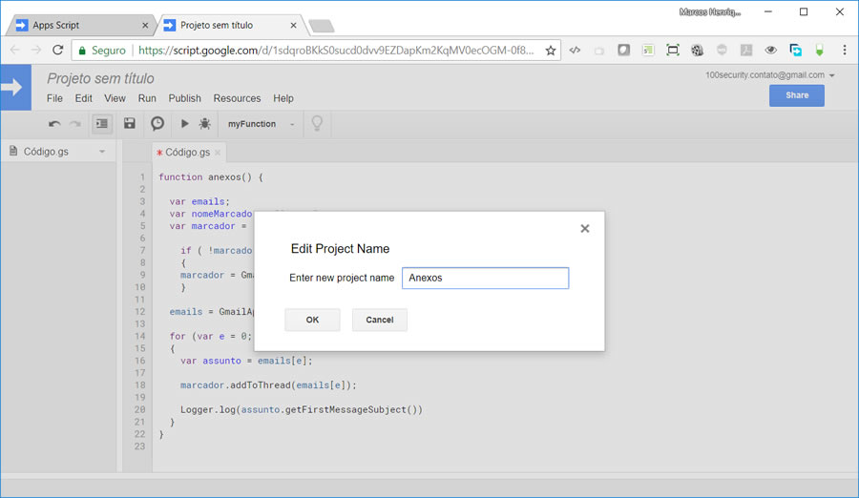Open the account email dropdown
Viewport: 859px width, 498px height.
point(769,75)
